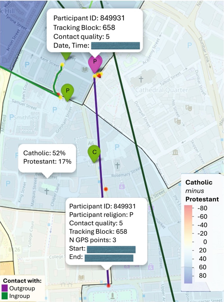Screen dimensions: 224x302
Task: Click the Catholic: 52% text
Action: click(x=44, y=153)
